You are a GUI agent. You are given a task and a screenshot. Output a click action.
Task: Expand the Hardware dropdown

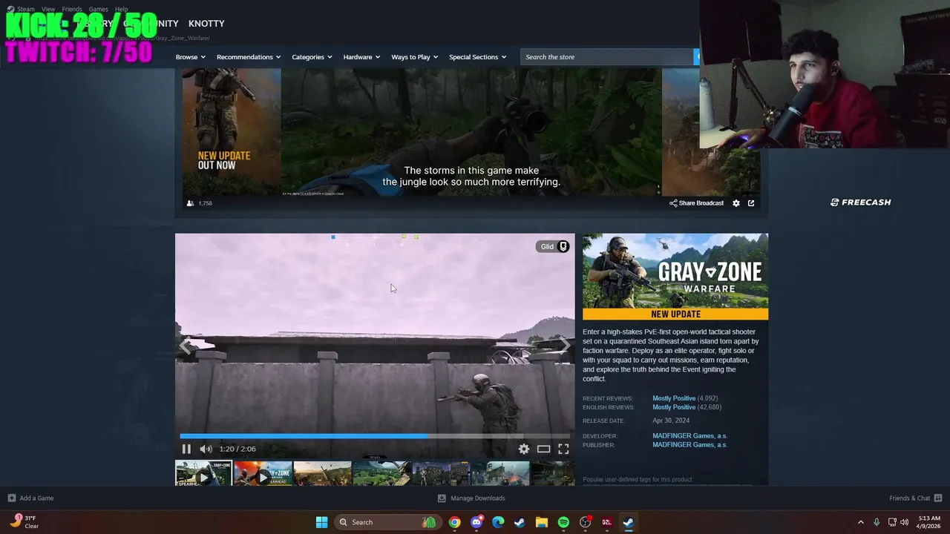(361, 57)
